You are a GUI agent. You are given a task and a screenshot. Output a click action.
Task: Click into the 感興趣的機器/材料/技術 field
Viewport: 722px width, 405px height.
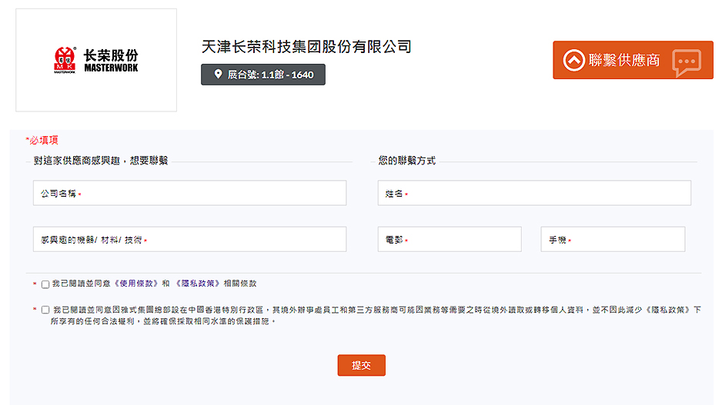(x=189, y=240)
